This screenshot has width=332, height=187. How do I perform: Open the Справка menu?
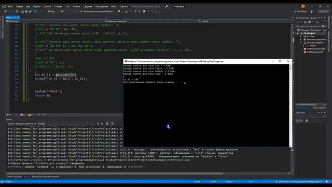tap(123, 7)
